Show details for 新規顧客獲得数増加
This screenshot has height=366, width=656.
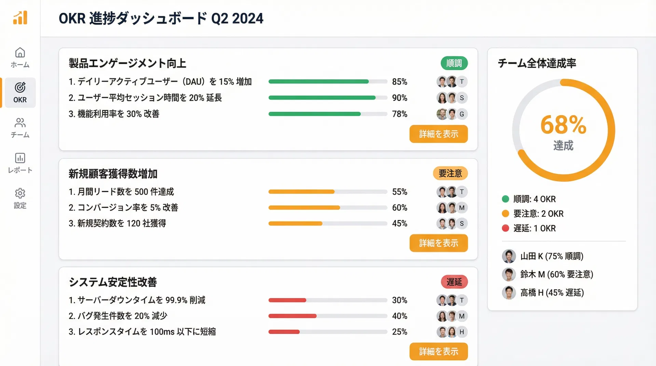point(438,243)
